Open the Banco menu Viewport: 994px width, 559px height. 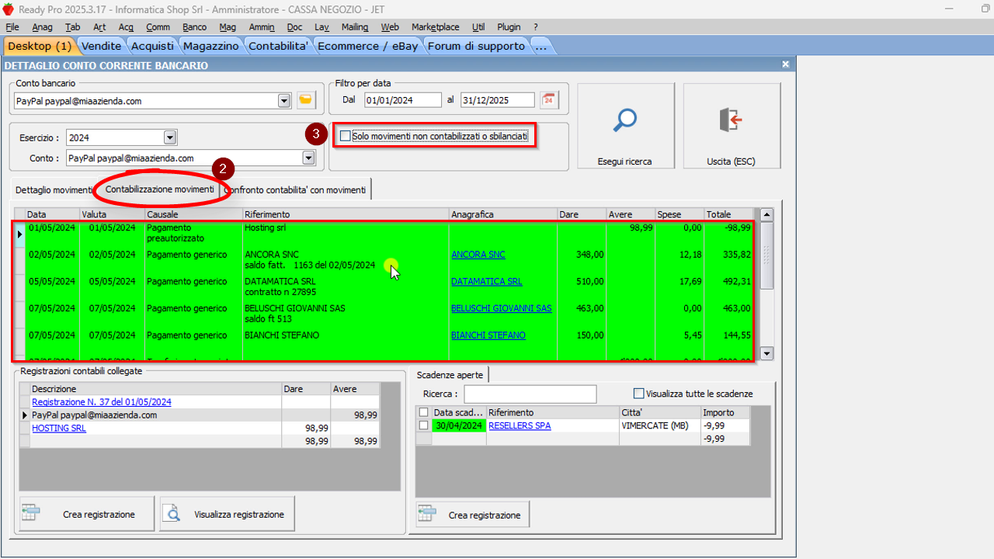[194, 26]
